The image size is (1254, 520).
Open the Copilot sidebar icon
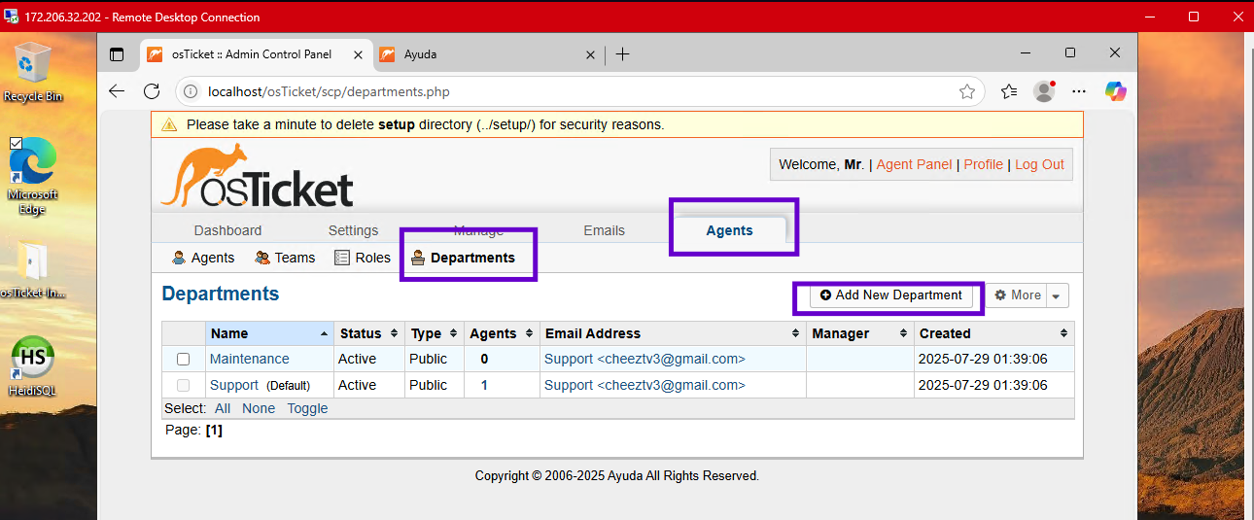[1116, 91]
